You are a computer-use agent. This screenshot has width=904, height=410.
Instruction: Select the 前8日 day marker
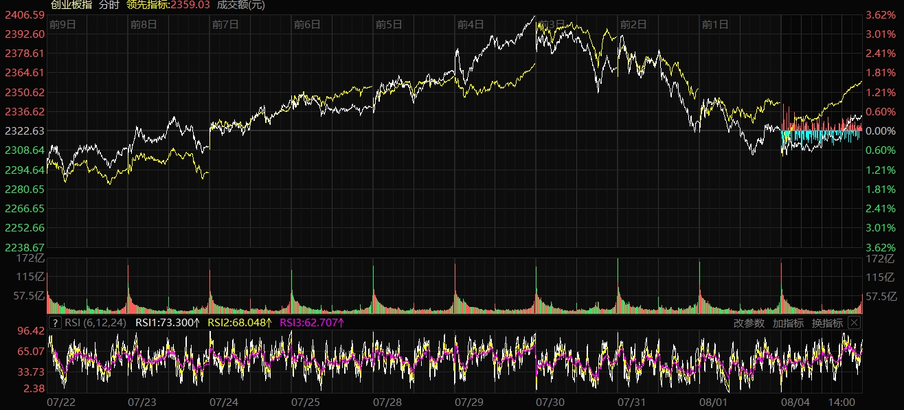[144, 25]
